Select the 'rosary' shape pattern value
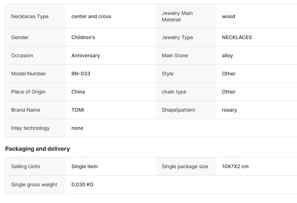 point(229,110)
